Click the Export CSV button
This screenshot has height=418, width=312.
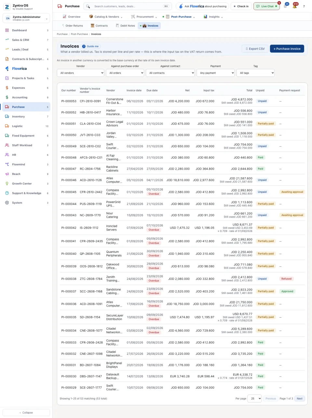coord(255,49)
